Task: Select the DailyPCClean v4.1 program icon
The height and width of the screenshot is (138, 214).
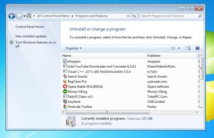Action: click(x=65, y=97)
